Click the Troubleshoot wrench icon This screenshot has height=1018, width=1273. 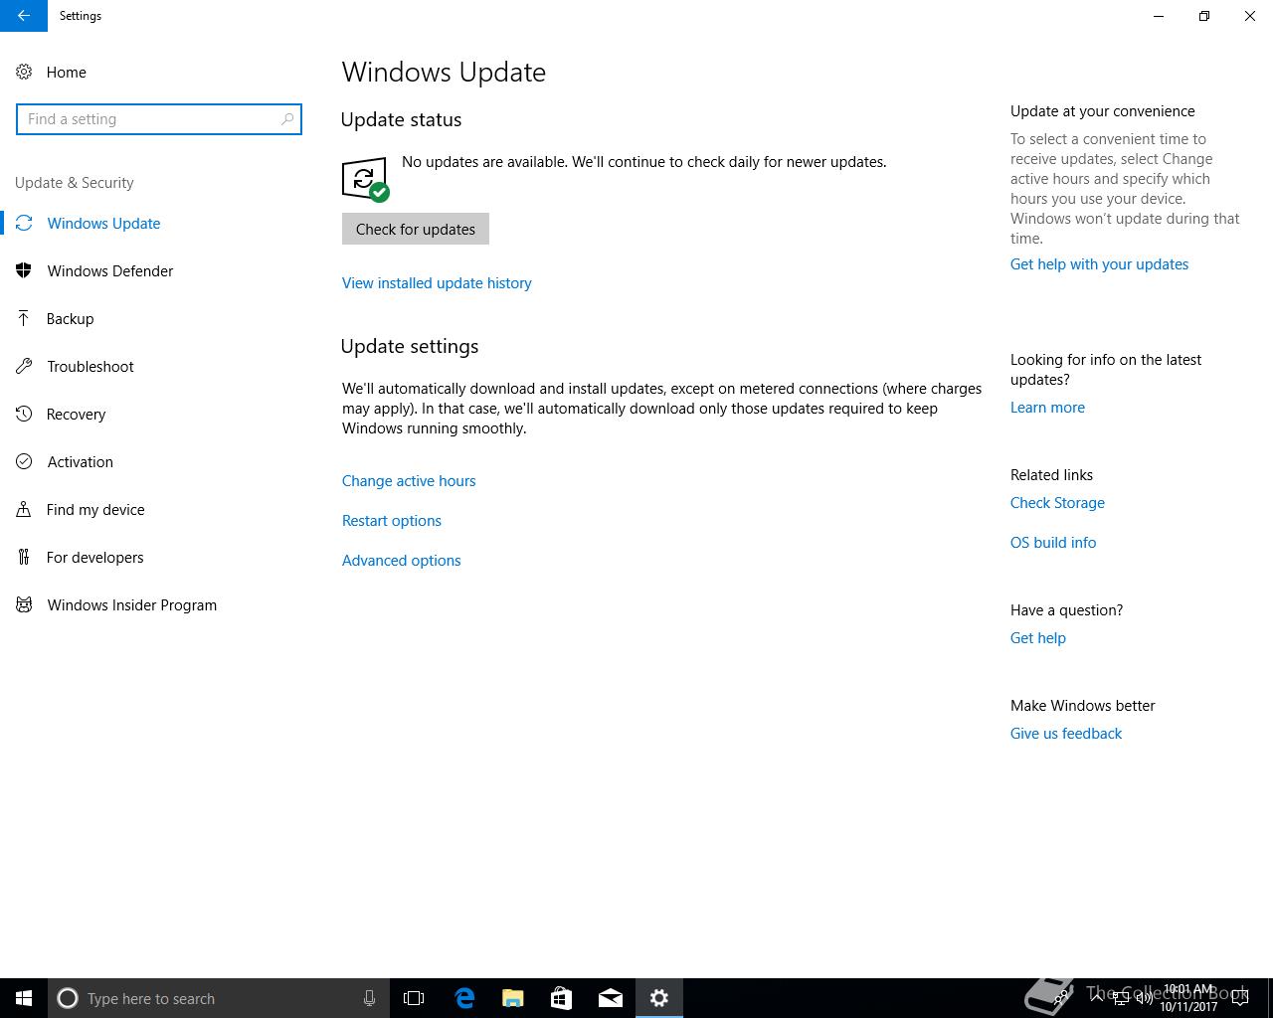pos(24,366)
